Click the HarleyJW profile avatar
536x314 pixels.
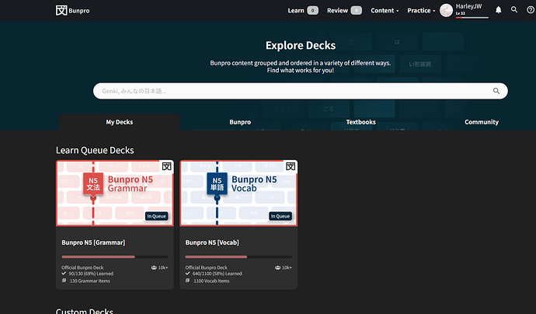click(446, 10)
